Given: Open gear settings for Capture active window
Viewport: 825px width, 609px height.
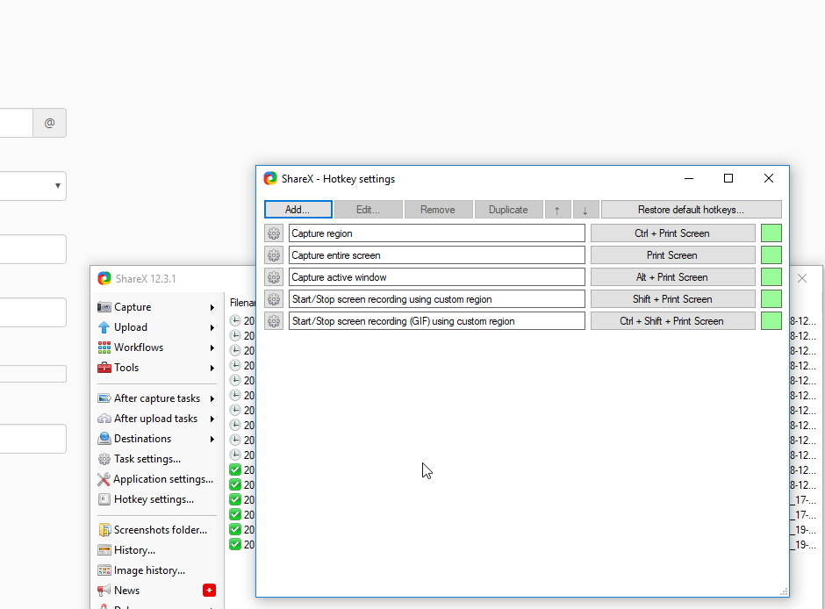Looking at the screenshot, I should (x=274, y=277).
